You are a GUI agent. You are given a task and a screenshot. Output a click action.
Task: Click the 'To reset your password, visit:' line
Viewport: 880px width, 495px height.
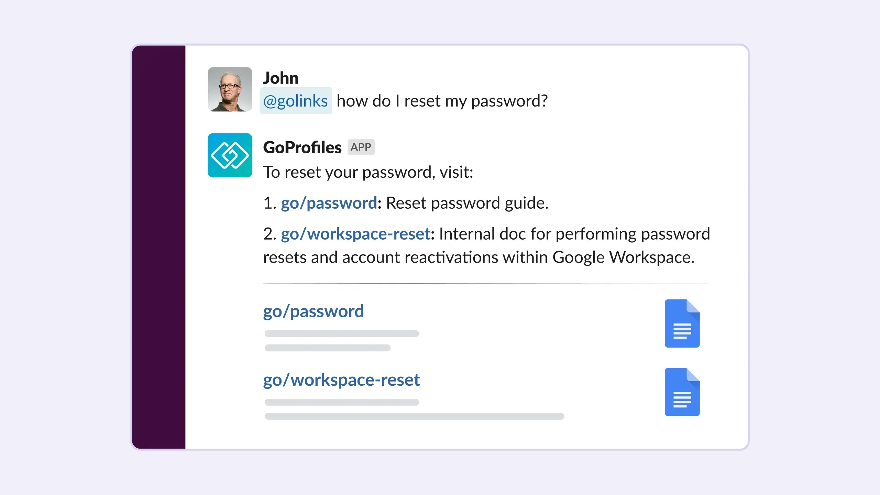(368, 172)
